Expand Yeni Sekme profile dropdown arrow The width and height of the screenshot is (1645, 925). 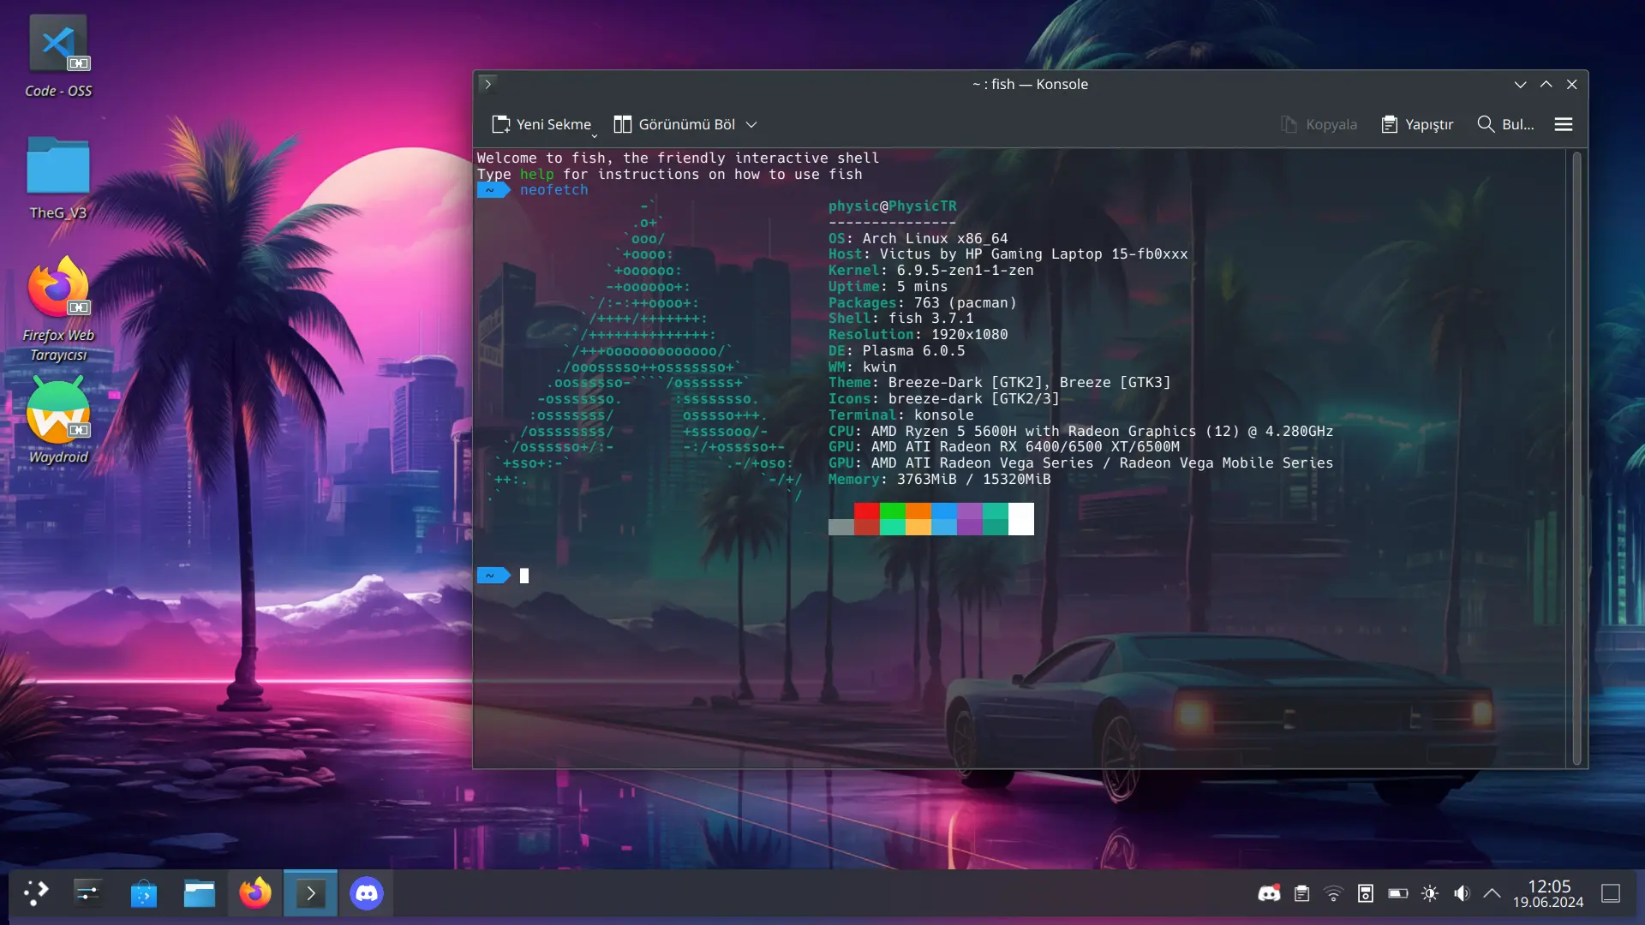tap(594, 134)
